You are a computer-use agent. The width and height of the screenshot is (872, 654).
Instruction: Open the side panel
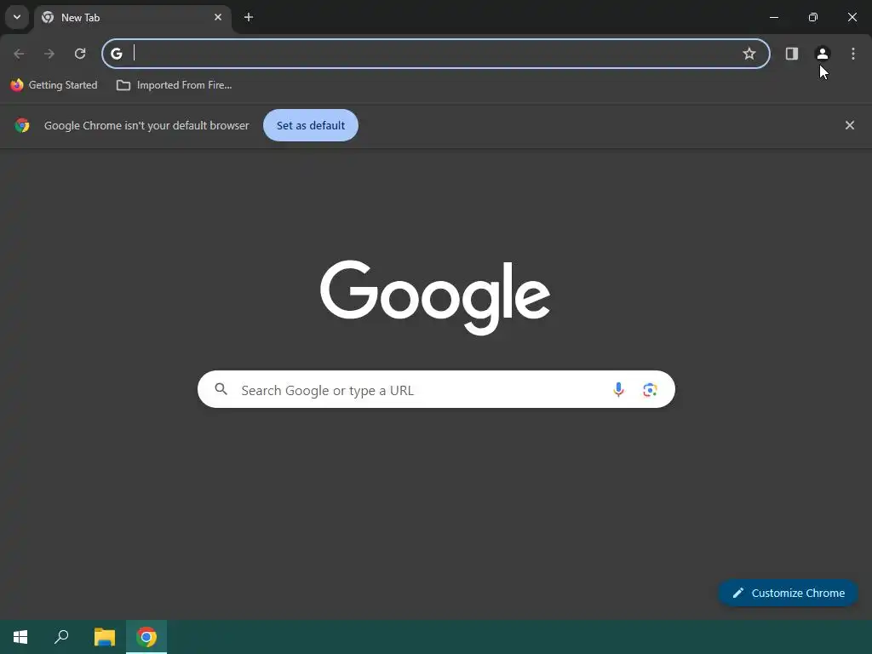[792, 54]
